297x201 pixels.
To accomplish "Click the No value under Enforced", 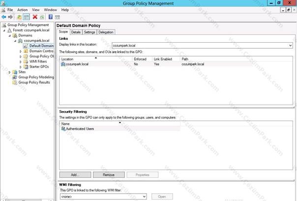I will [x=136, y=64].
